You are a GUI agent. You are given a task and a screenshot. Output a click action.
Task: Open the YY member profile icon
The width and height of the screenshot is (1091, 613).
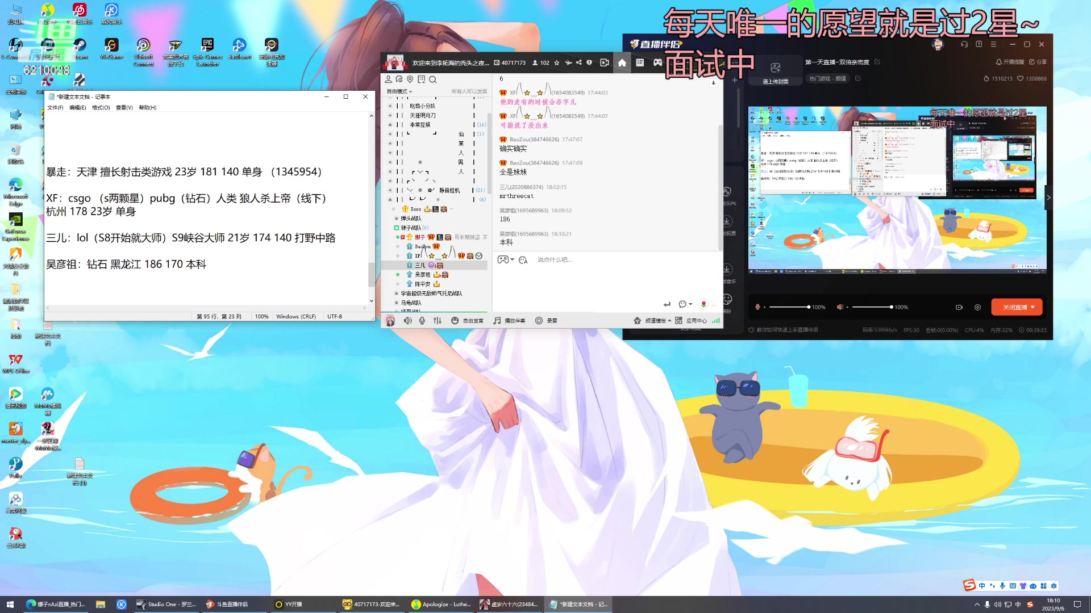pyautogui.click(x=389, y=79)
